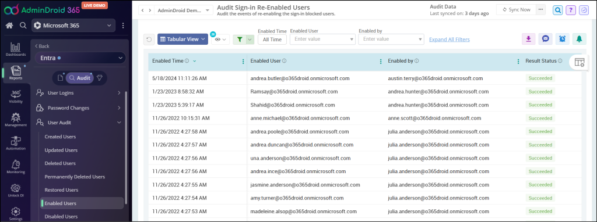The image size is (597, 222).
Task: Go back with the left navigation arrow
Action: [x=142, y=10]
